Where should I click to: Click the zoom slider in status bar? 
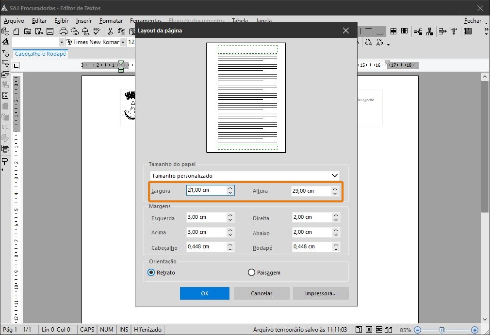point(441,330)
